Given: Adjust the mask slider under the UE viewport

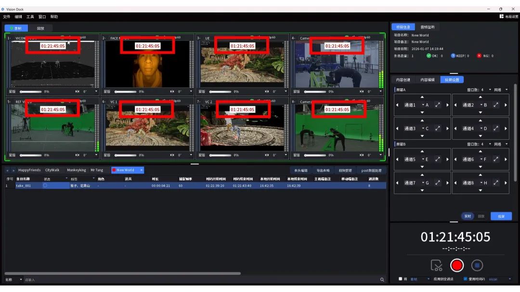Looking at the screenshot, I should tap(220, 91).
